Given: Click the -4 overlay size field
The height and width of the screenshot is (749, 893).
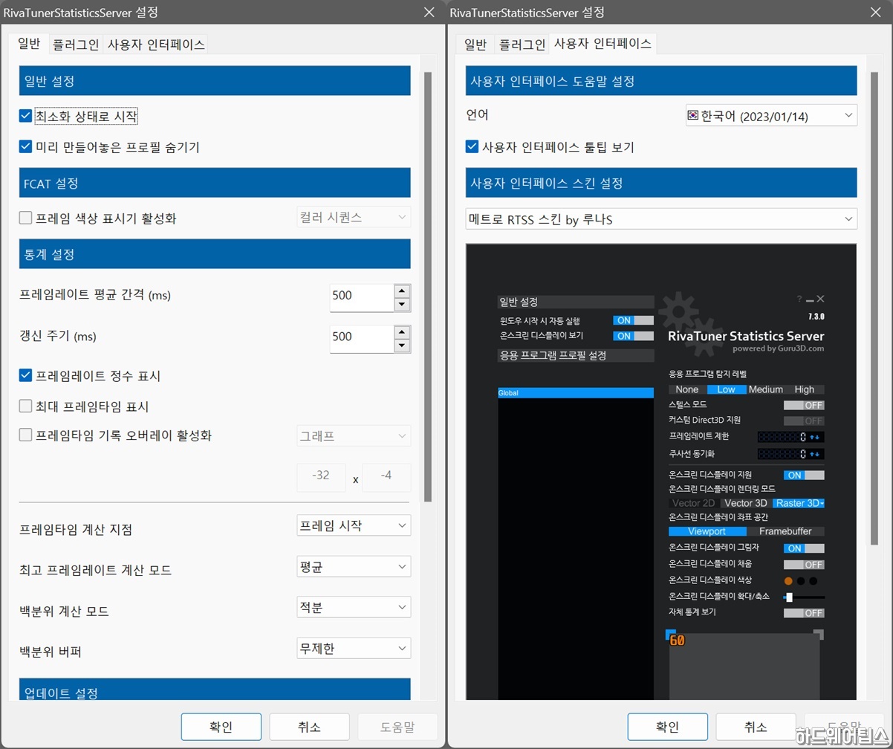Looking at the screenshot, I should pyautogui.click(x=386, y=477).
